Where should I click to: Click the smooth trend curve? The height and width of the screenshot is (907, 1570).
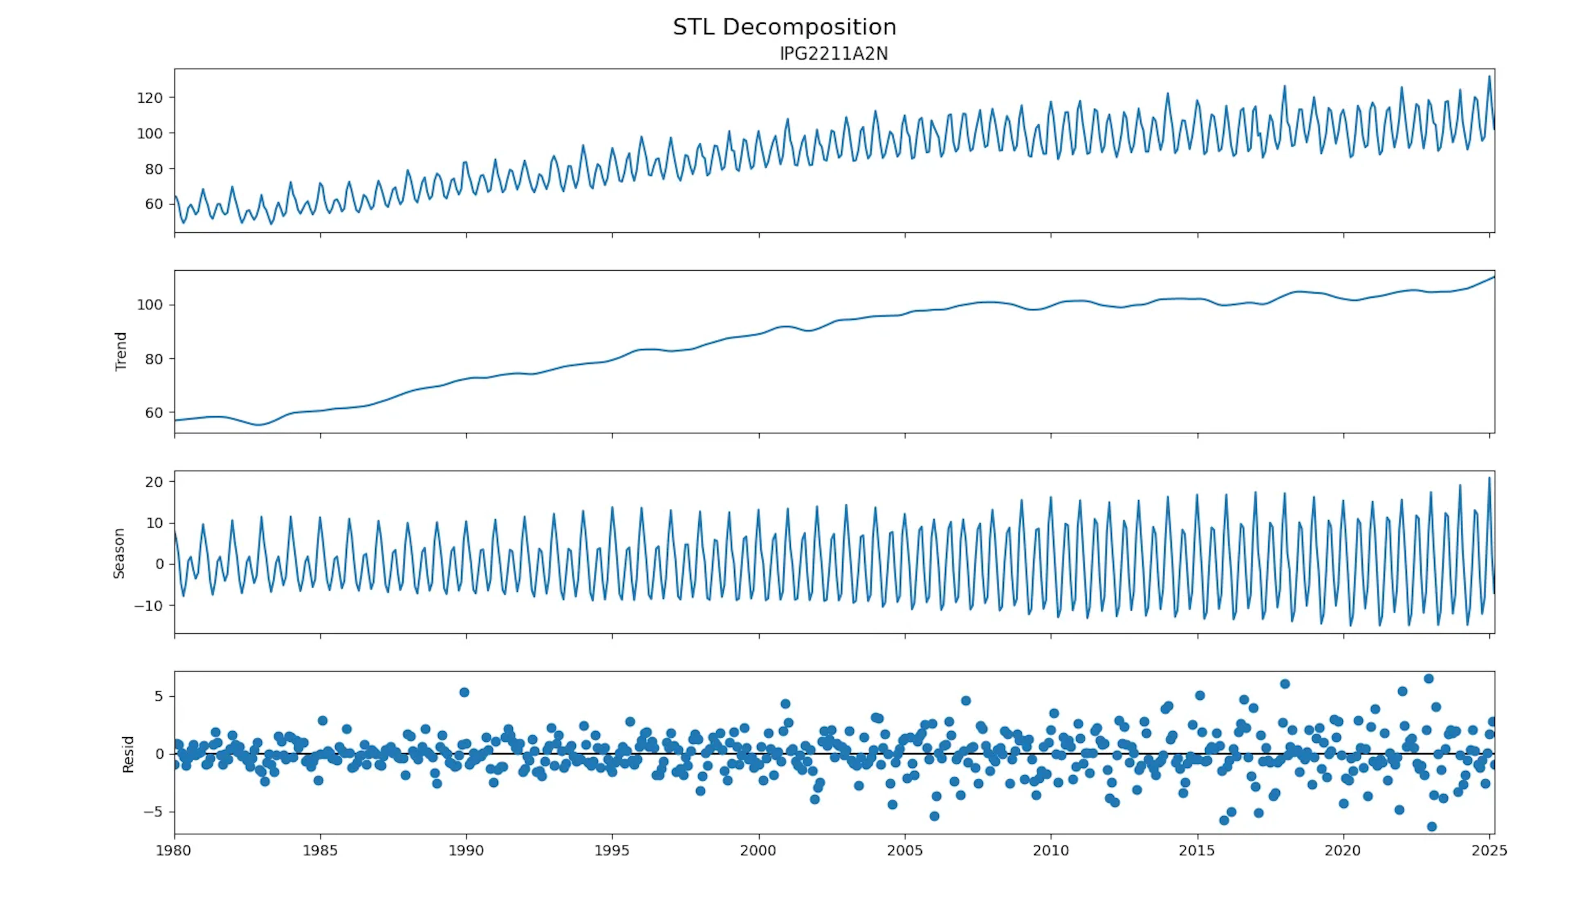[x=872, y=319]
